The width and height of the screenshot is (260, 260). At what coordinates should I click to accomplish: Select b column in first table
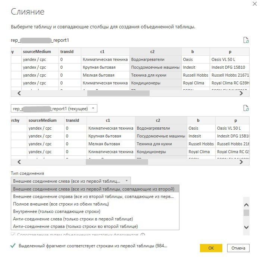click(196, 52)
